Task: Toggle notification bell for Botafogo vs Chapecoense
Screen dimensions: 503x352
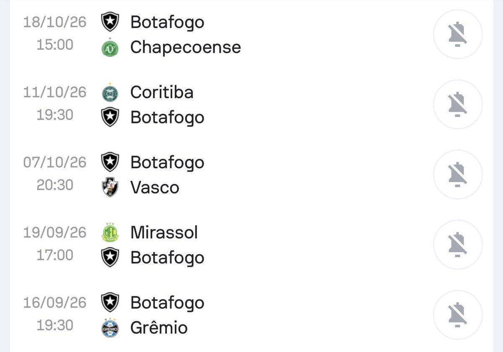Action: (x=458, y=34)
